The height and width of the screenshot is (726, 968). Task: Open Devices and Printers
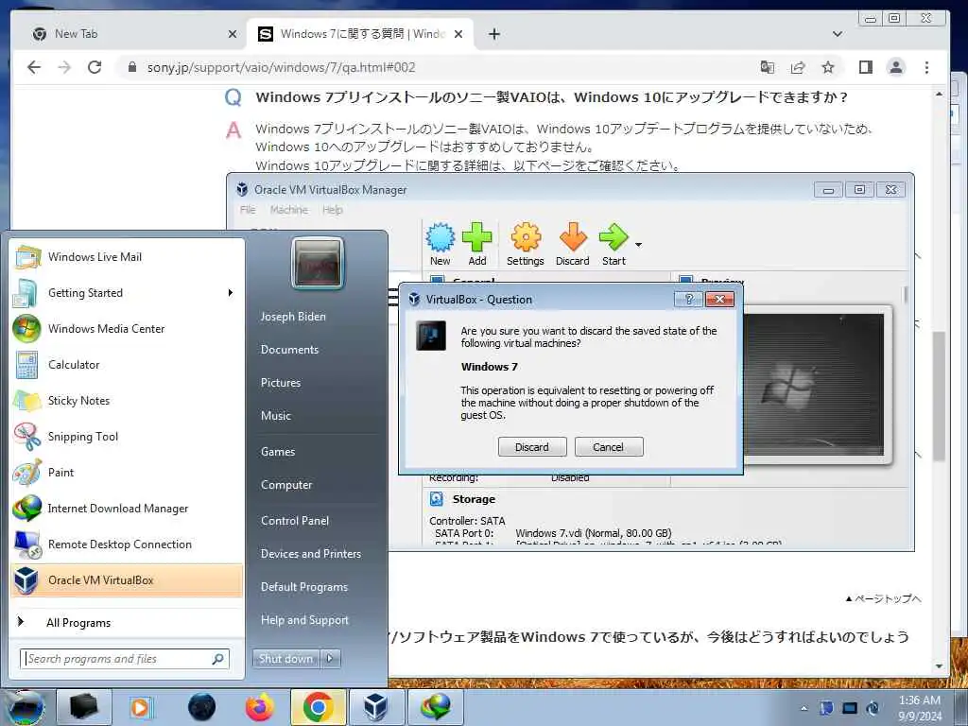(310, 554)
